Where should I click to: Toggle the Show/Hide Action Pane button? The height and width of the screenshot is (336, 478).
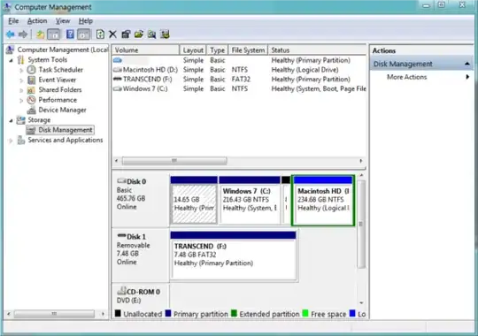click(x=83, y=34)
